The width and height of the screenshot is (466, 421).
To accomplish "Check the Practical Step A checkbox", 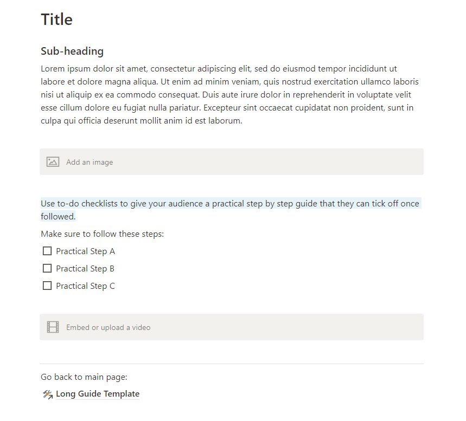I will tap(47, 251).
